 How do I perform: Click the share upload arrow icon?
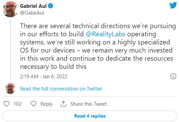[63, 104]
